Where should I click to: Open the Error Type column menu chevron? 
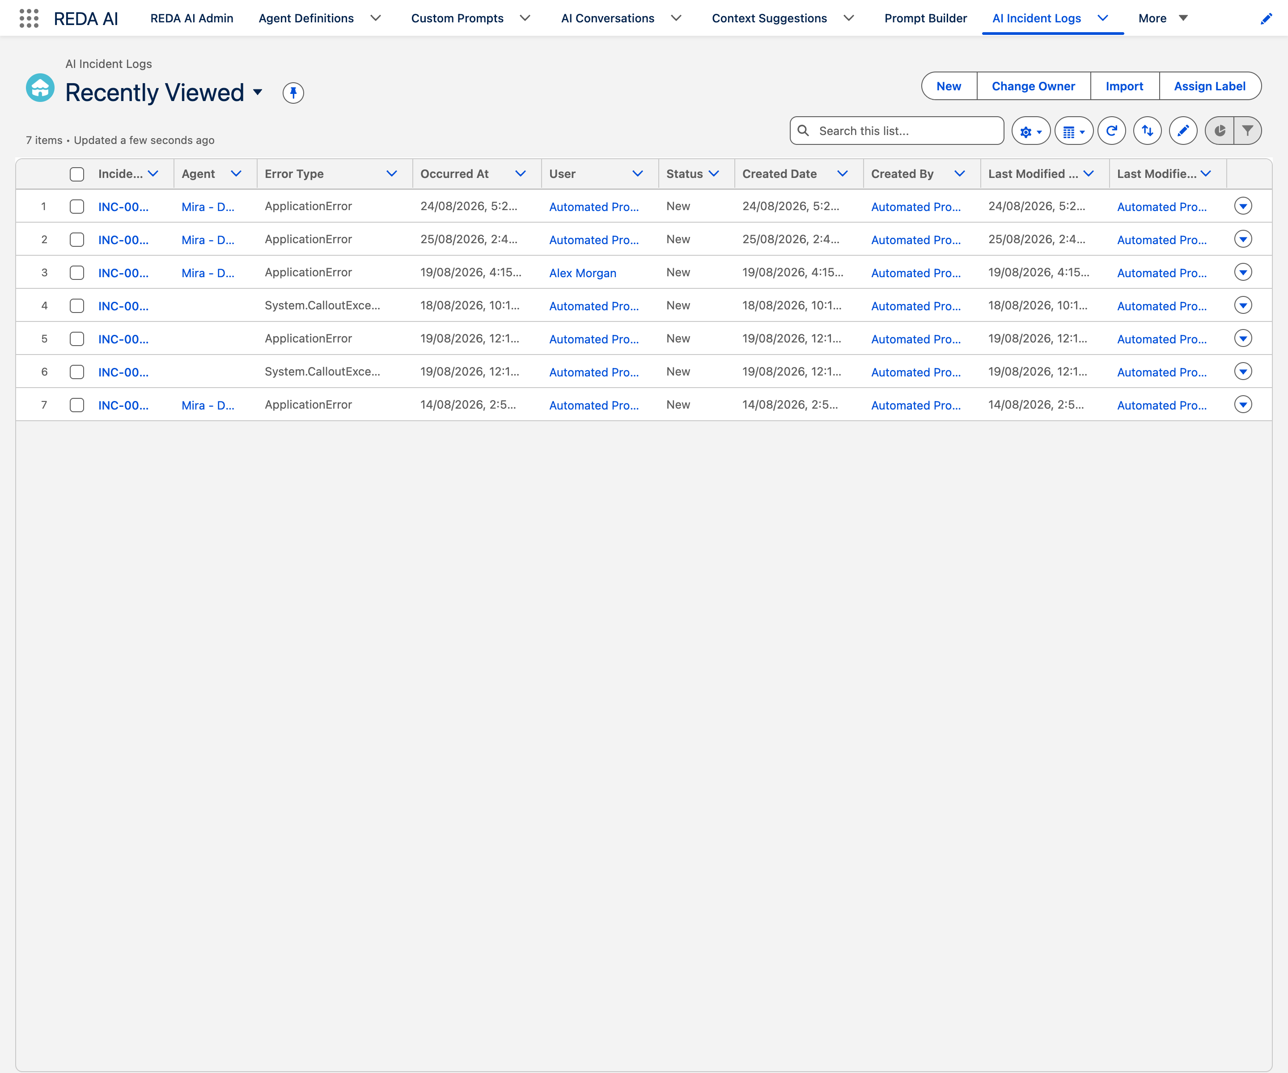click(391, 174)
